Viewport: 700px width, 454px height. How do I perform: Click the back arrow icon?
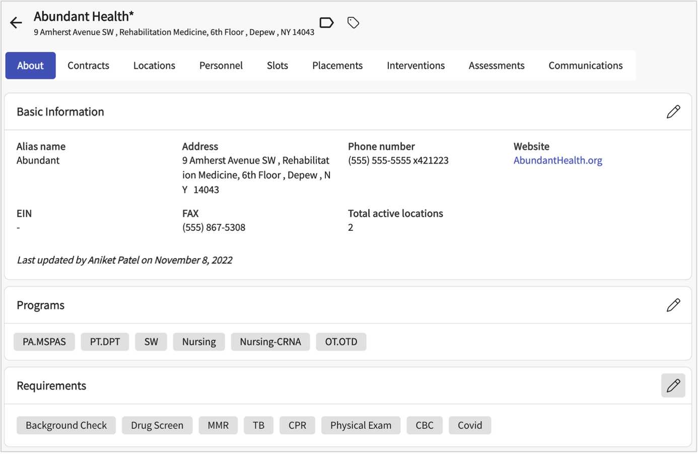point(16,23)
